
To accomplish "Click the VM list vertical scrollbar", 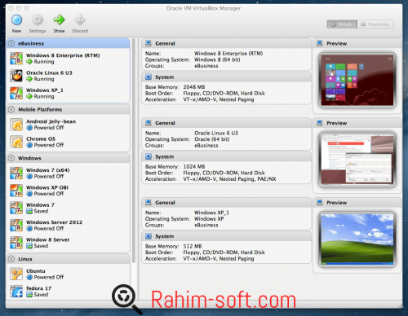I will pos(134,151).
